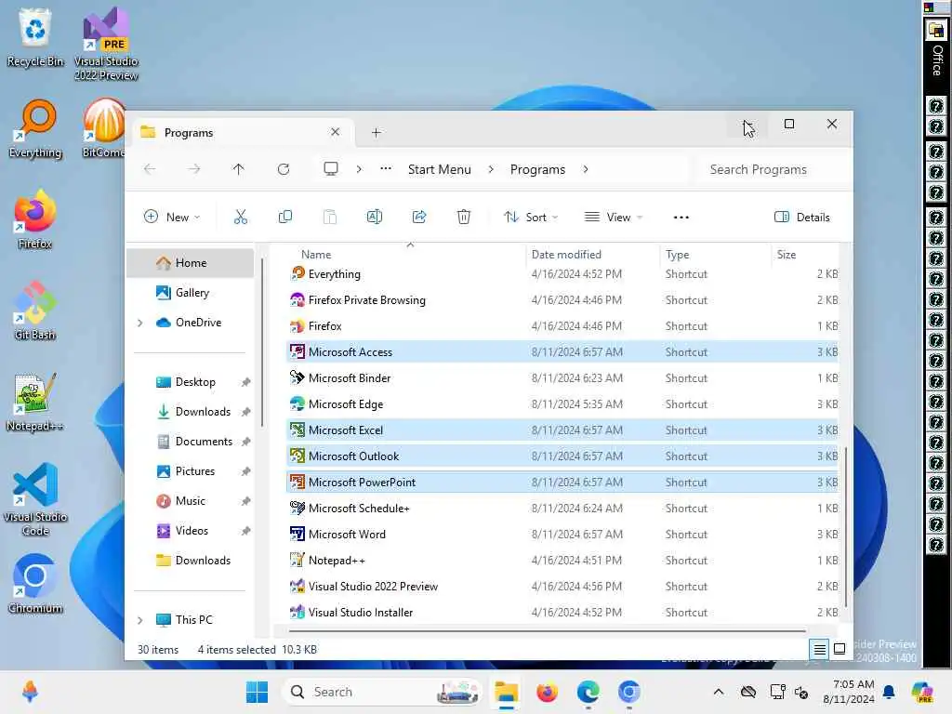Viewport: 952px width, 714px height.
Task: Open Home in navigation pane
Action: [191, 263]
